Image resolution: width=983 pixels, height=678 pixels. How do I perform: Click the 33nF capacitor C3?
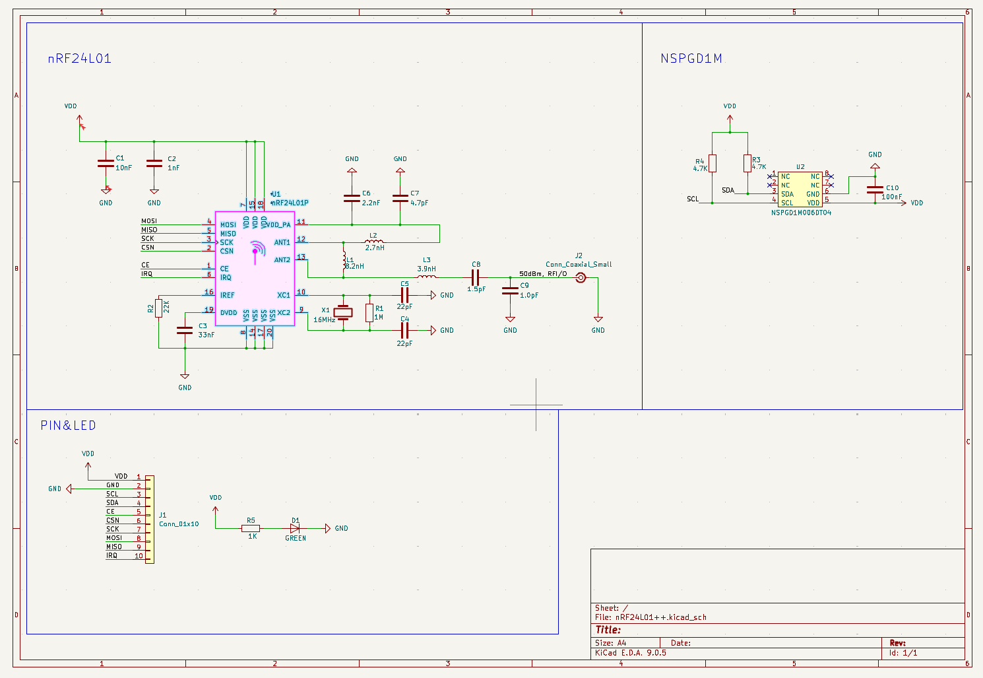point(185,330)
